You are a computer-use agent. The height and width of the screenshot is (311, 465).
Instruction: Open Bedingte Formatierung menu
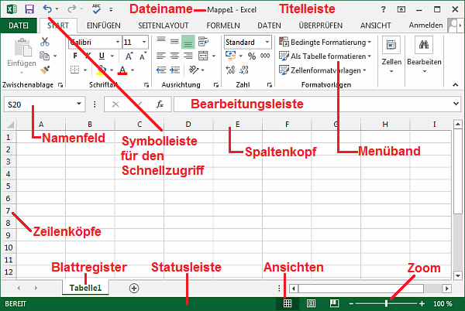point(325,42)
